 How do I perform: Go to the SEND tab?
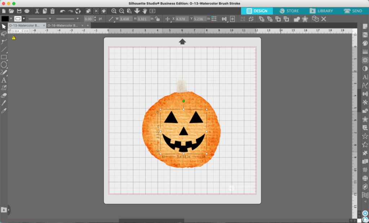coord(353,11)
